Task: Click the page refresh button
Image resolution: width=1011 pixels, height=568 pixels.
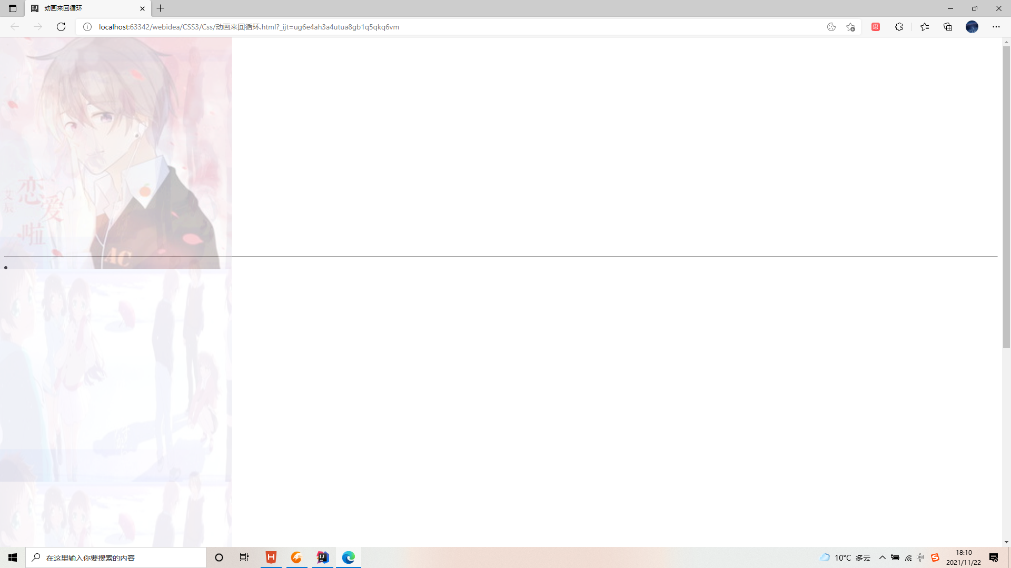Action: 61,27
